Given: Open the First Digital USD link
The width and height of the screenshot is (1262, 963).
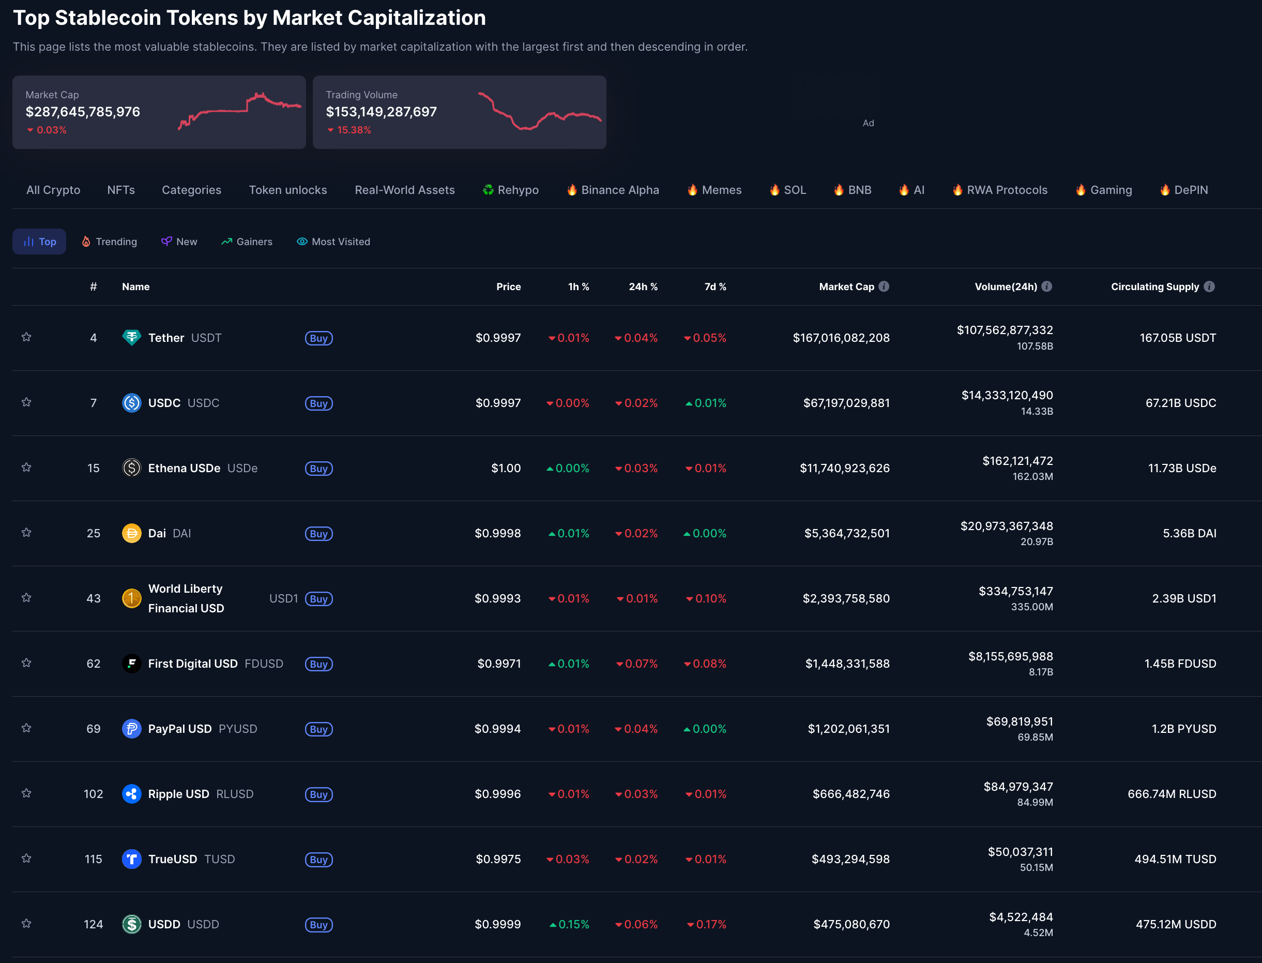Looking at the screenshot, I should coord(192,664).
